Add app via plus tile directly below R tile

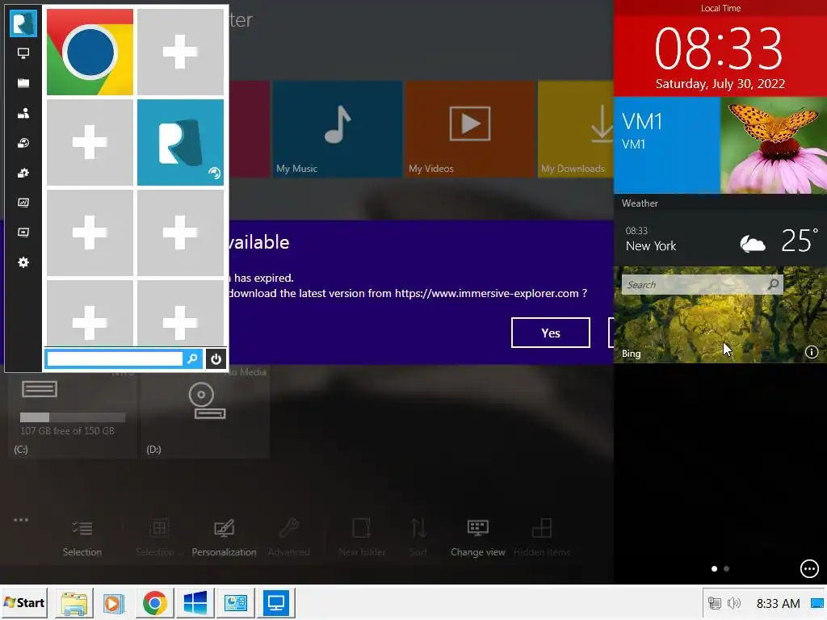coord(180,232)
